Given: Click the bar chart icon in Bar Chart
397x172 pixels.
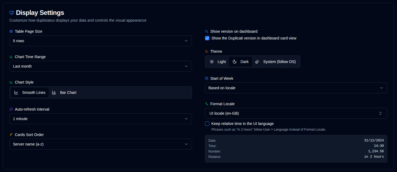Looking at the screenshot, I should pos(54,92).
